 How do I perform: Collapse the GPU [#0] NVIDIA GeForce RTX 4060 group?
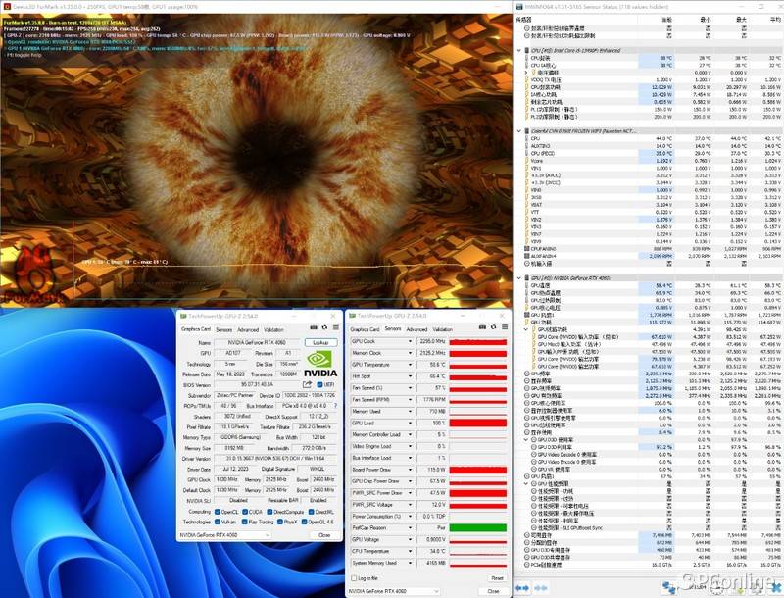pyautogui.click(x=519, y=278)
